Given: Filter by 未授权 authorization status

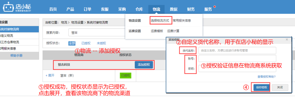Looking at the screenshot, I should pyautogui.click(x=102, y=43).
